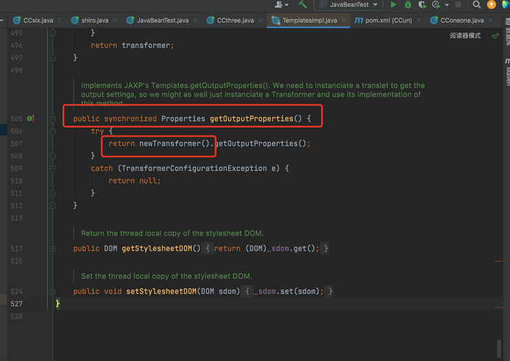Collapse the try block fold at line 506
The image size is (510, 361).
53,132
